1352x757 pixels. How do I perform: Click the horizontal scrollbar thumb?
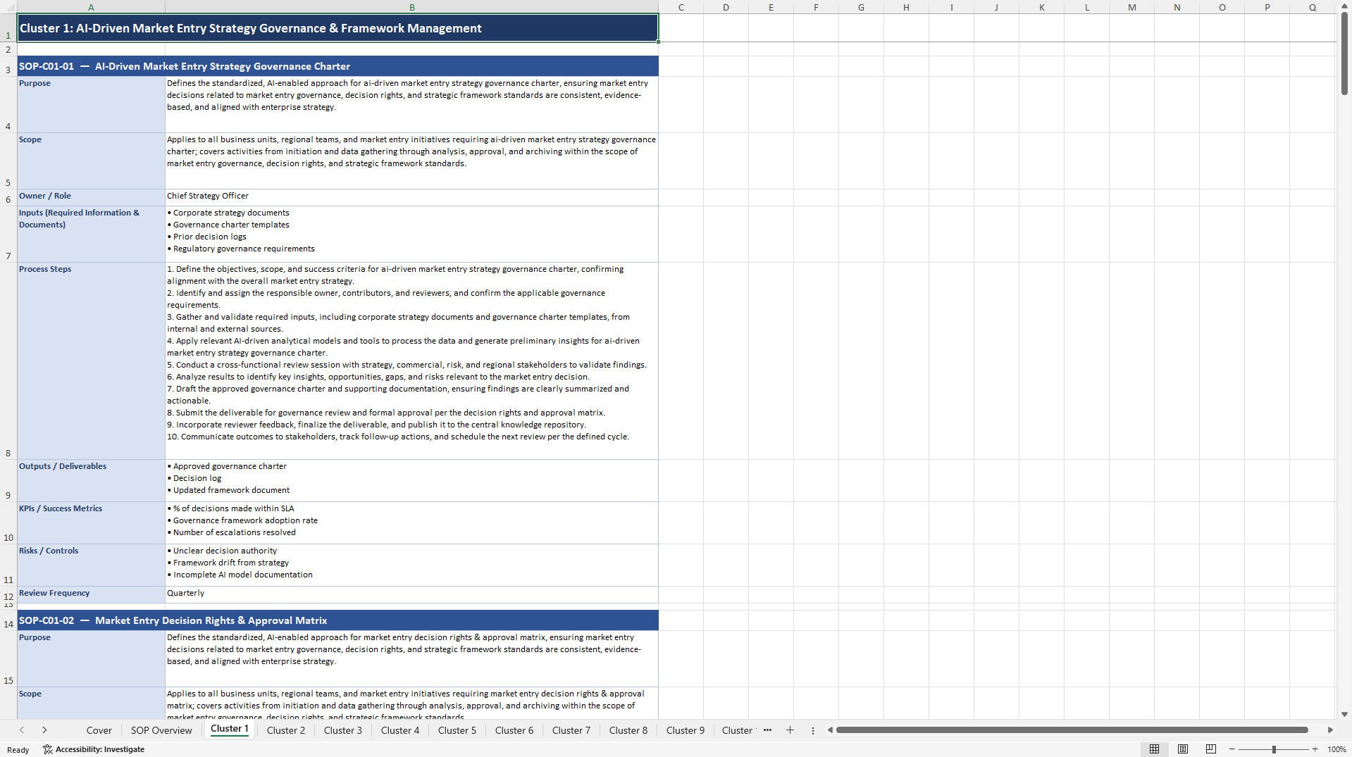point(1072,730)
